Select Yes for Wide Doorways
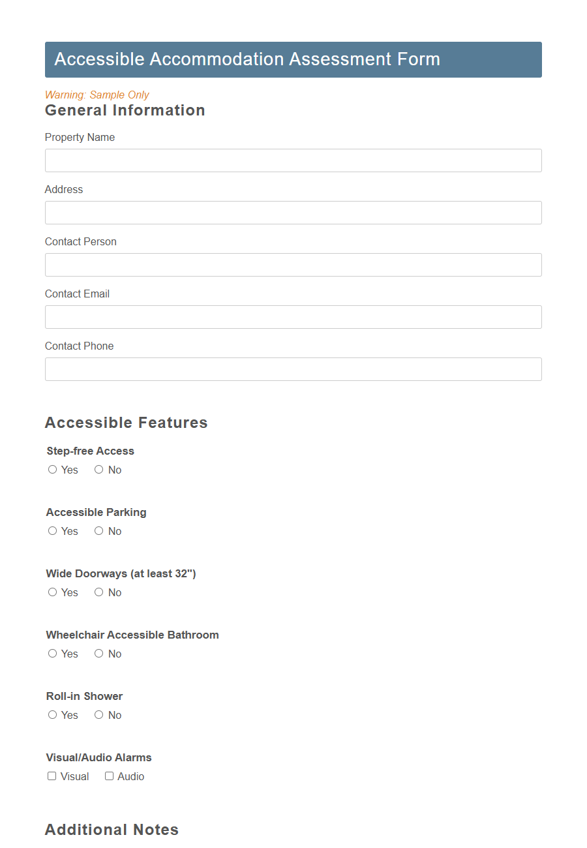 (x=52, y=592)
